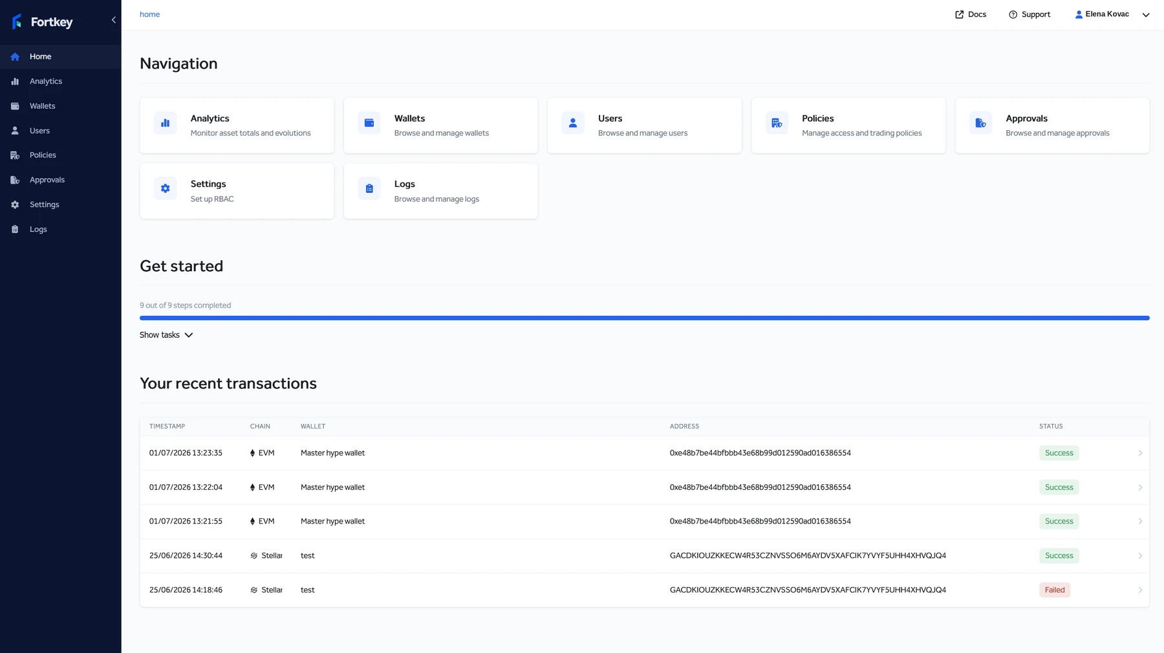
Task: Click wallet name test in 14:30:44 row
Action: pos(307,556)
